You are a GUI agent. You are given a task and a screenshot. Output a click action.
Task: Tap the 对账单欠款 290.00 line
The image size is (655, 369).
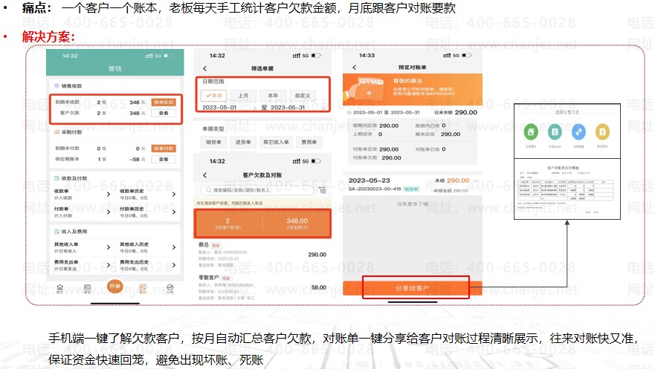click(377, 158)
